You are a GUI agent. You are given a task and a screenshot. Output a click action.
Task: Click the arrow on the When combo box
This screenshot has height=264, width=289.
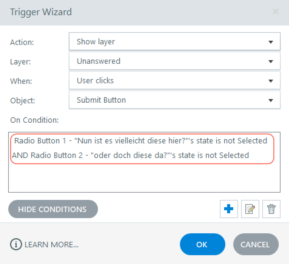[271, 81]
